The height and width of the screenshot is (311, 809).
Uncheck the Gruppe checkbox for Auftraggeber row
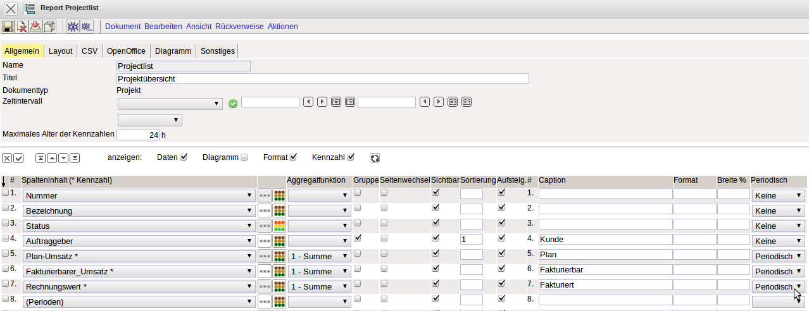(358, 238)
